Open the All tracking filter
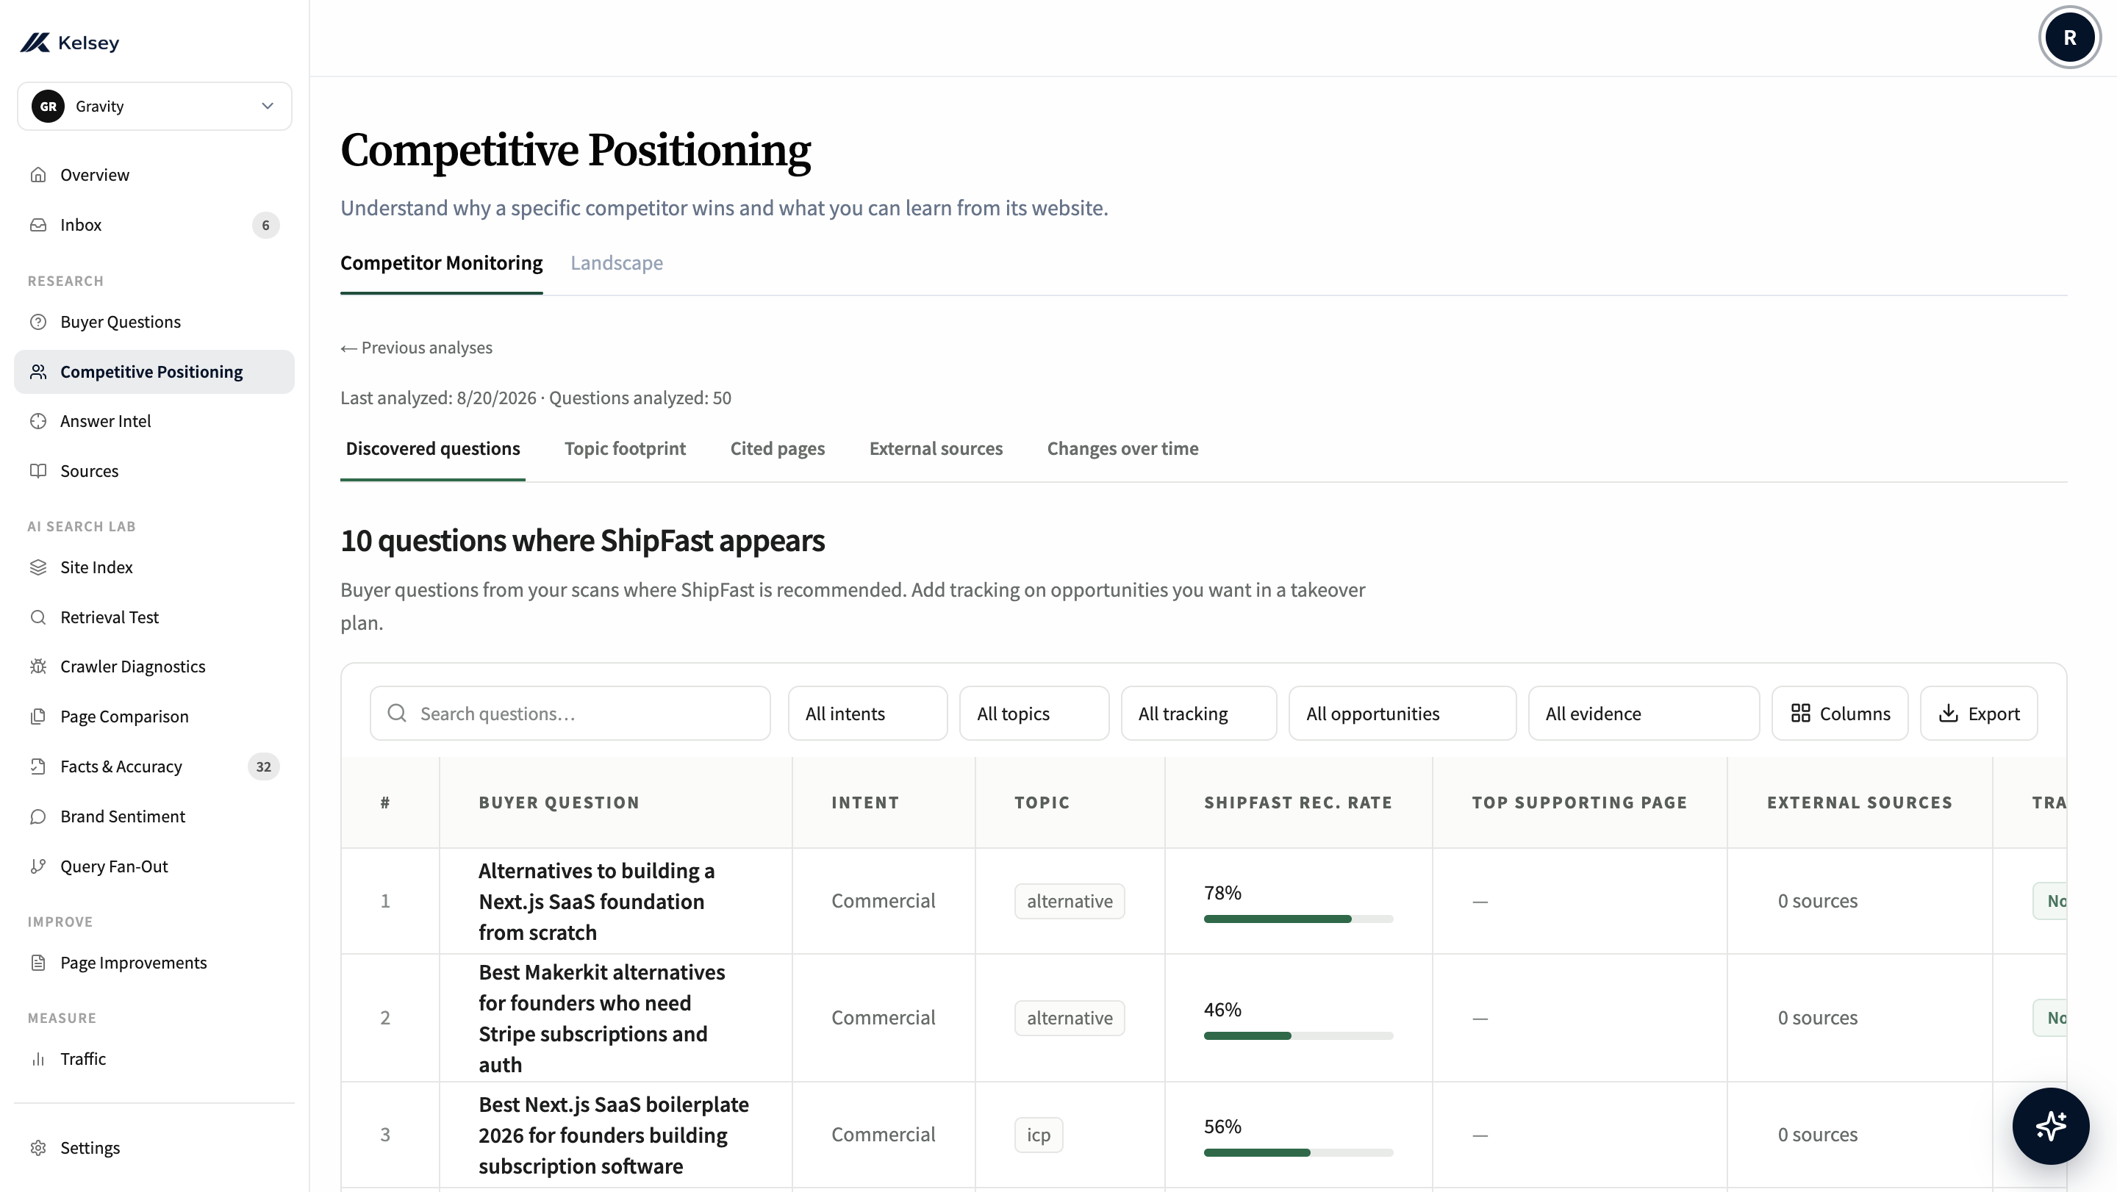This screenshot has width=2117, height=1192. point(1198,714)
